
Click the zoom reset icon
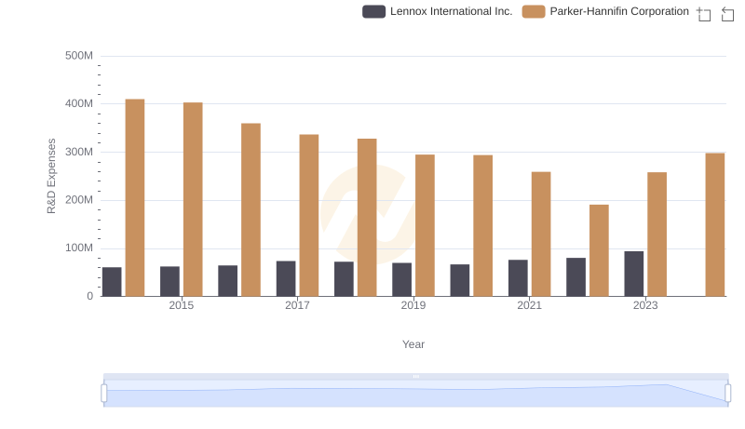(x=727, y=14)
